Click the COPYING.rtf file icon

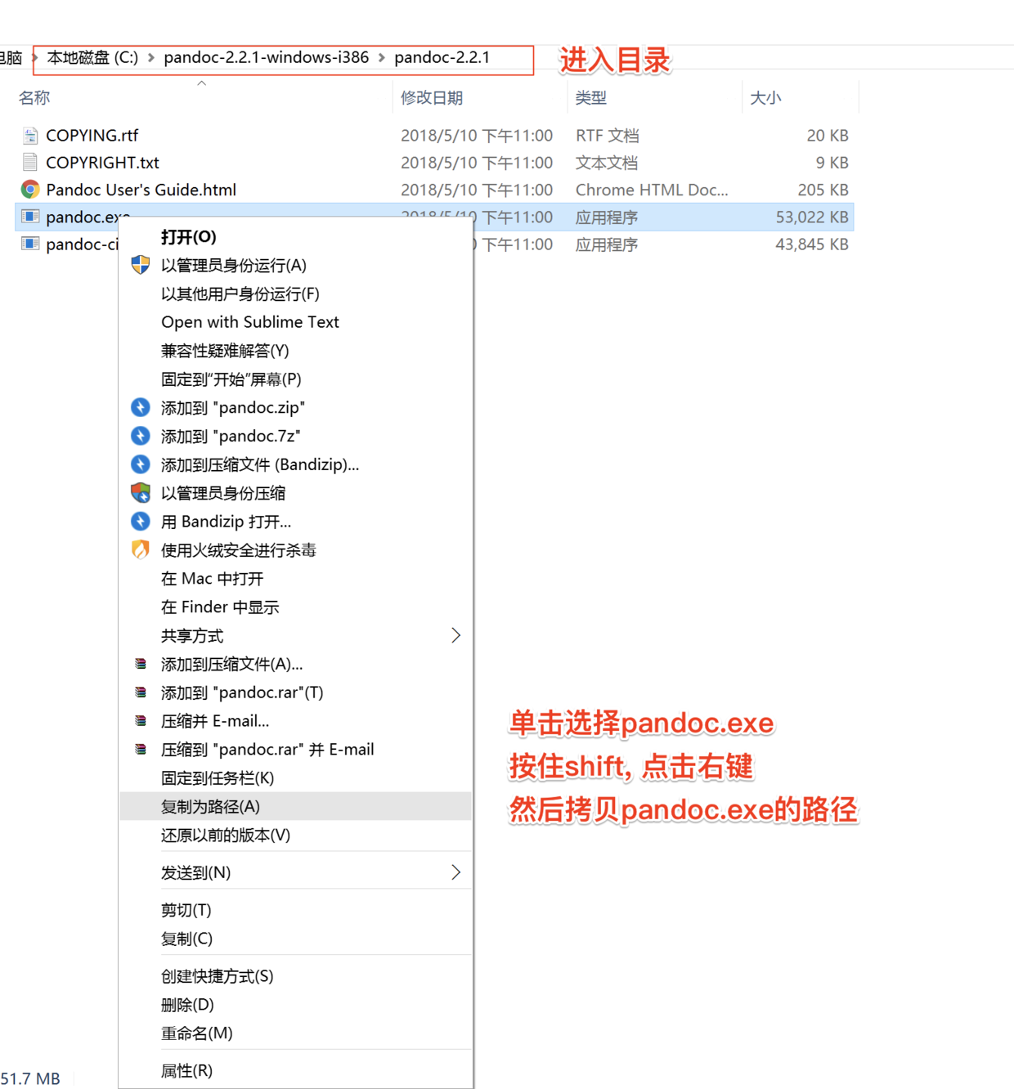(x=30, y=135)
